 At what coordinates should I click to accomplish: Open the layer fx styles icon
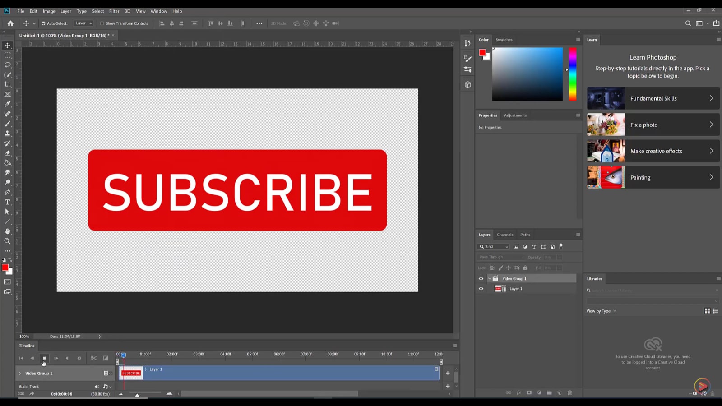tap(519, 393)
